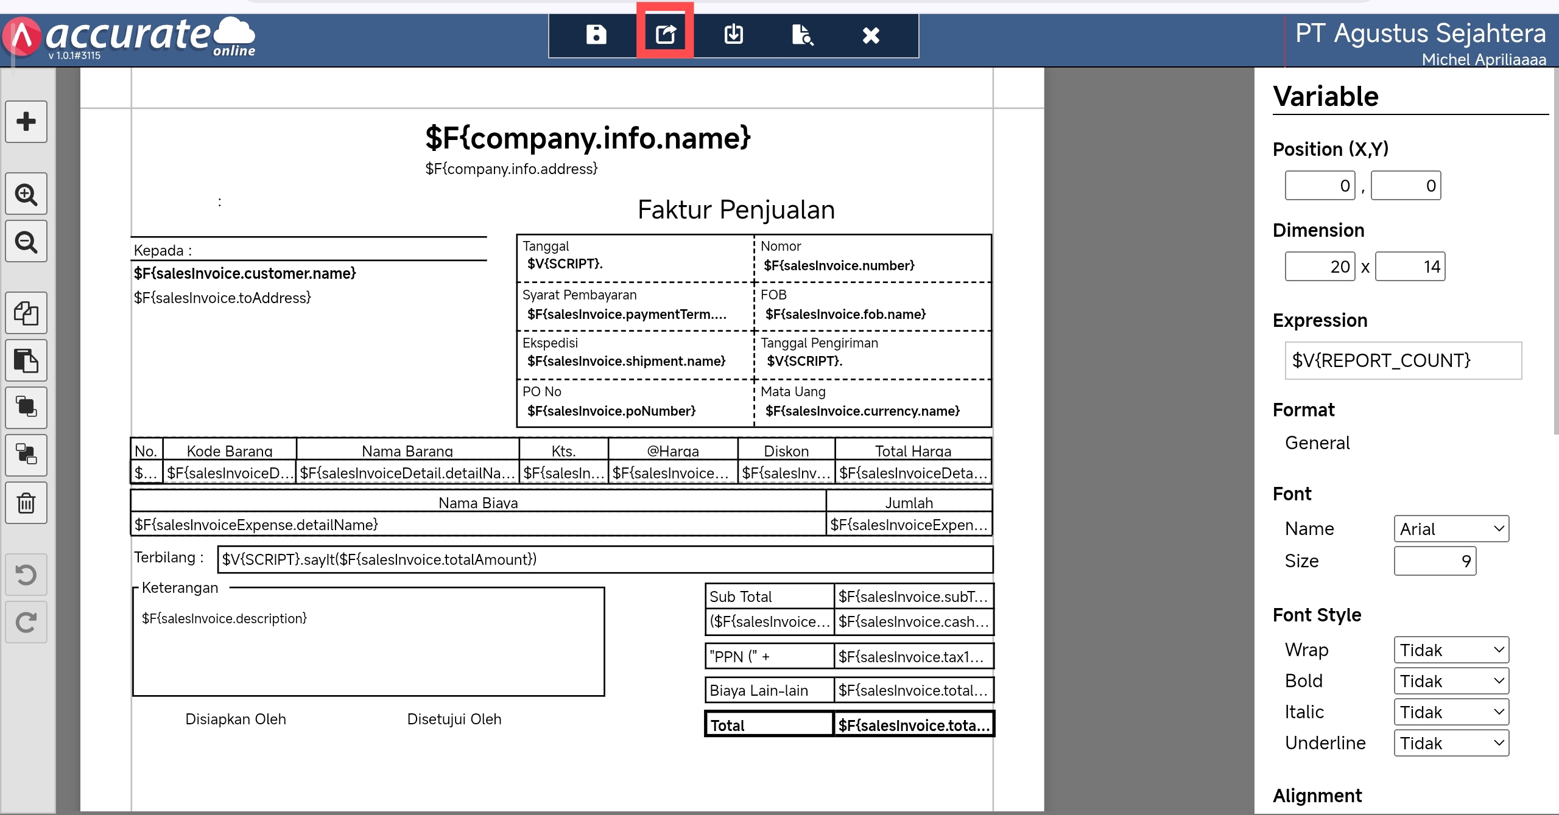Viewport: 1559px width, 815px height.
Task: Click the save diskette icon in toolbar
Action: coord(596,35)
